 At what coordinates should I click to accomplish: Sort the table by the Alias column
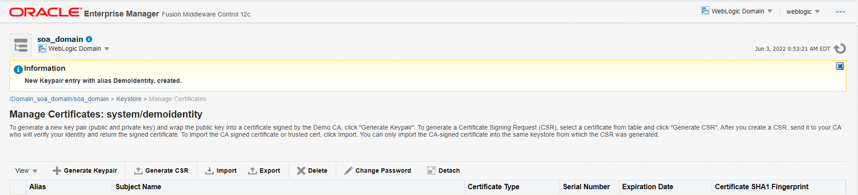(38, 187)
